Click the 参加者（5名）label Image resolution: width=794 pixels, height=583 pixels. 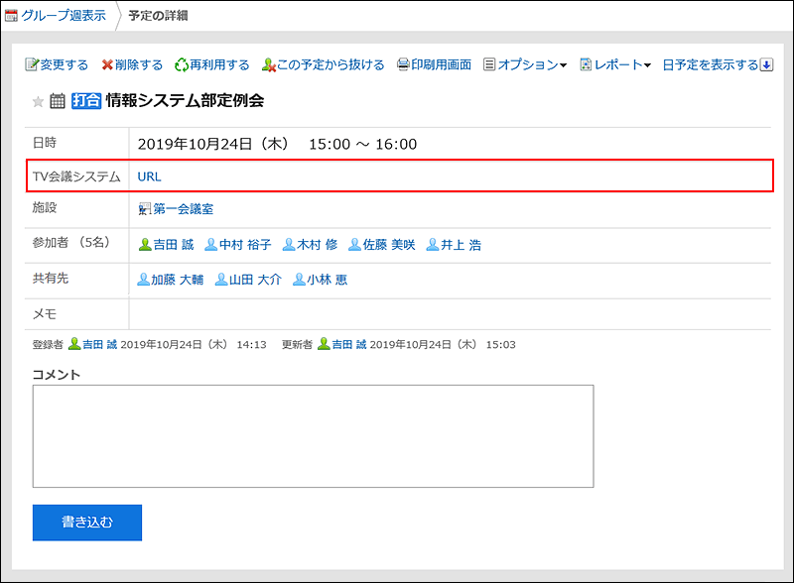tap(71, 243)
